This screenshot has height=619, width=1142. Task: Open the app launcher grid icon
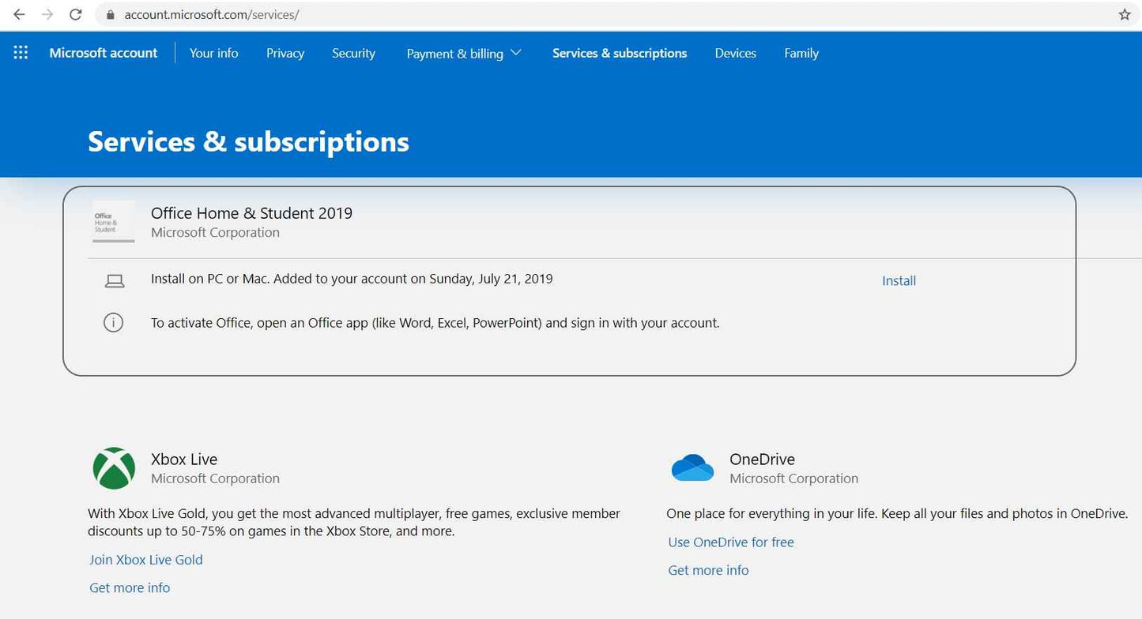point(20,52)
